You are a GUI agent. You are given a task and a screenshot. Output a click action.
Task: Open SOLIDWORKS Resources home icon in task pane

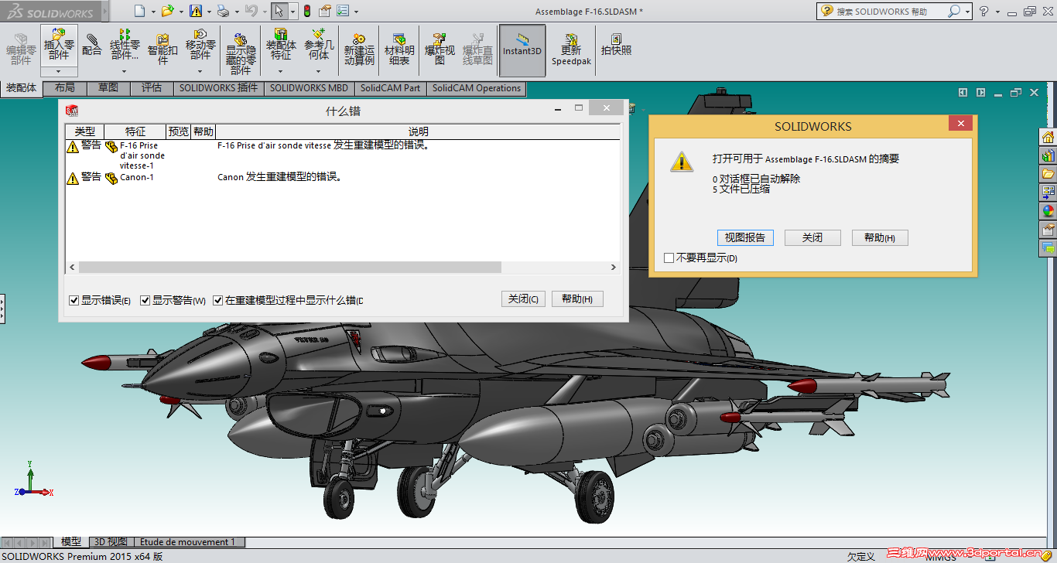1048,138
